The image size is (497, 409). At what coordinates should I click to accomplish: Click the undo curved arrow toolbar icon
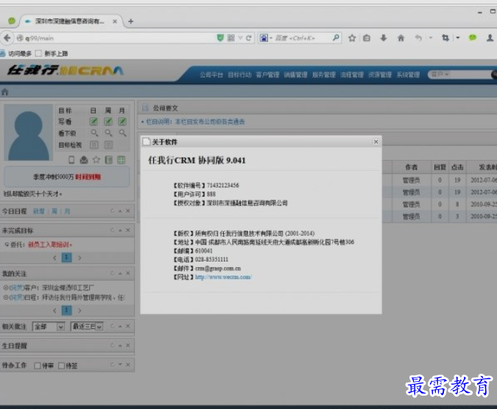coord(418,38)
